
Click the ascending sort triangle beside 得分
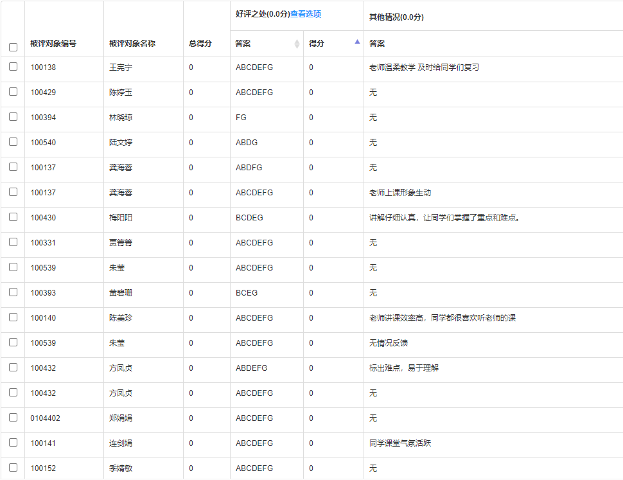tap(357, 42)
